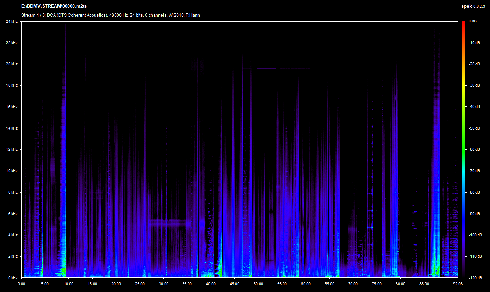
Task: Click the -40 dB scale label
Action: pyautogui.click(x=474, y=107)
